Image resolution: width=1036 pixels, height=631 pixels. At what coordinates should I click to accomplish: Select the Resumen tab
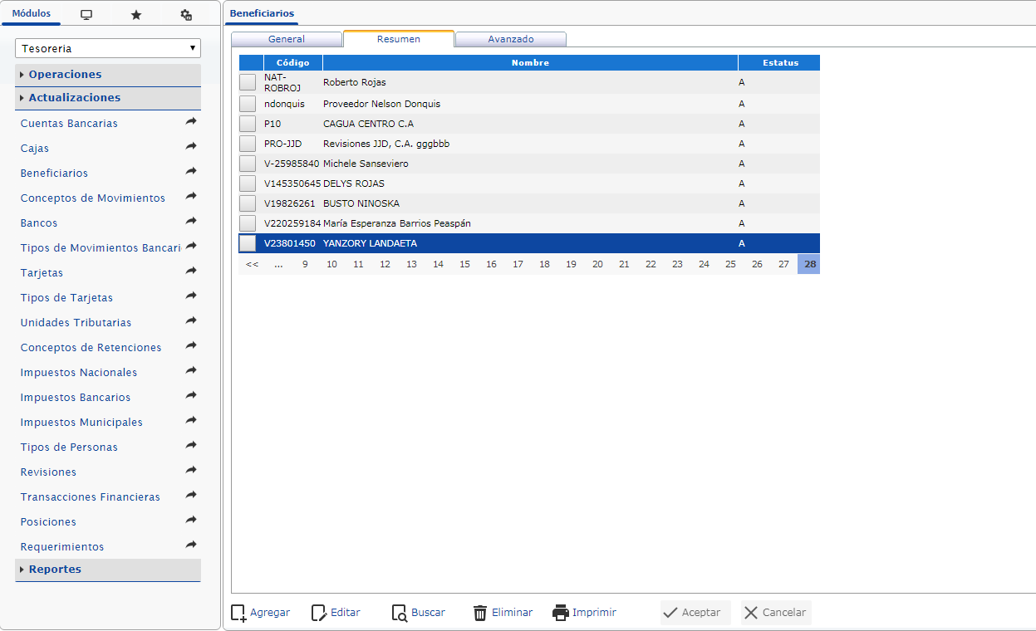pos(399,39)
